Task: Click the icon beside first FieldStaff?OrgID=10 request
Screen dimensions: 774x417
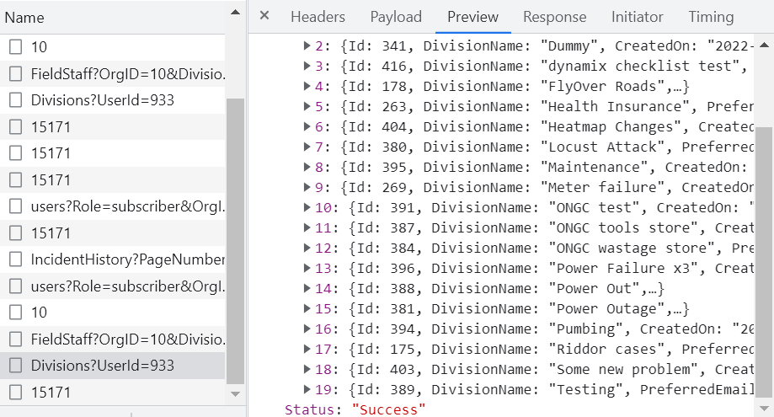Action: pyautogui.click(x=16, y=74)
